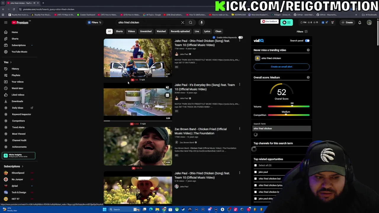Select the Unwatched filter chip
Viewport: 379px width, 213px height.
(x=146, y=31)
